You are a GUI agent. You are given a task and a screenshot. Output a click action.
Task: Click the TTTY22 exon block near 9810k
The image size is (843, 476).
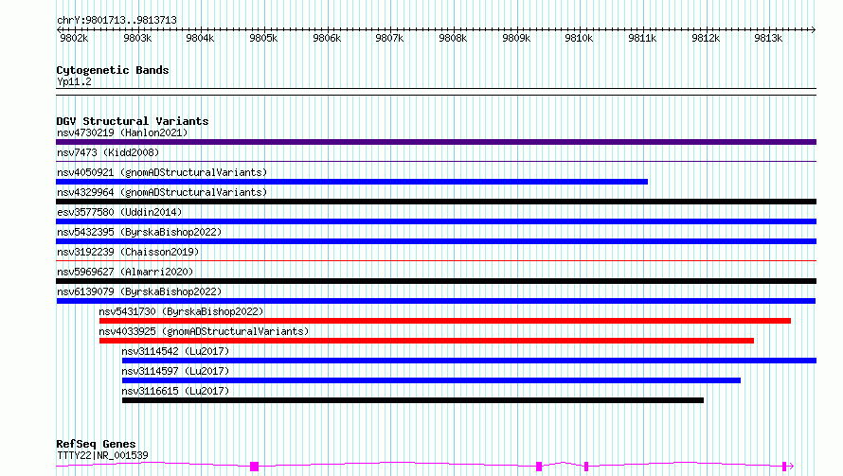tap(586, 467)
